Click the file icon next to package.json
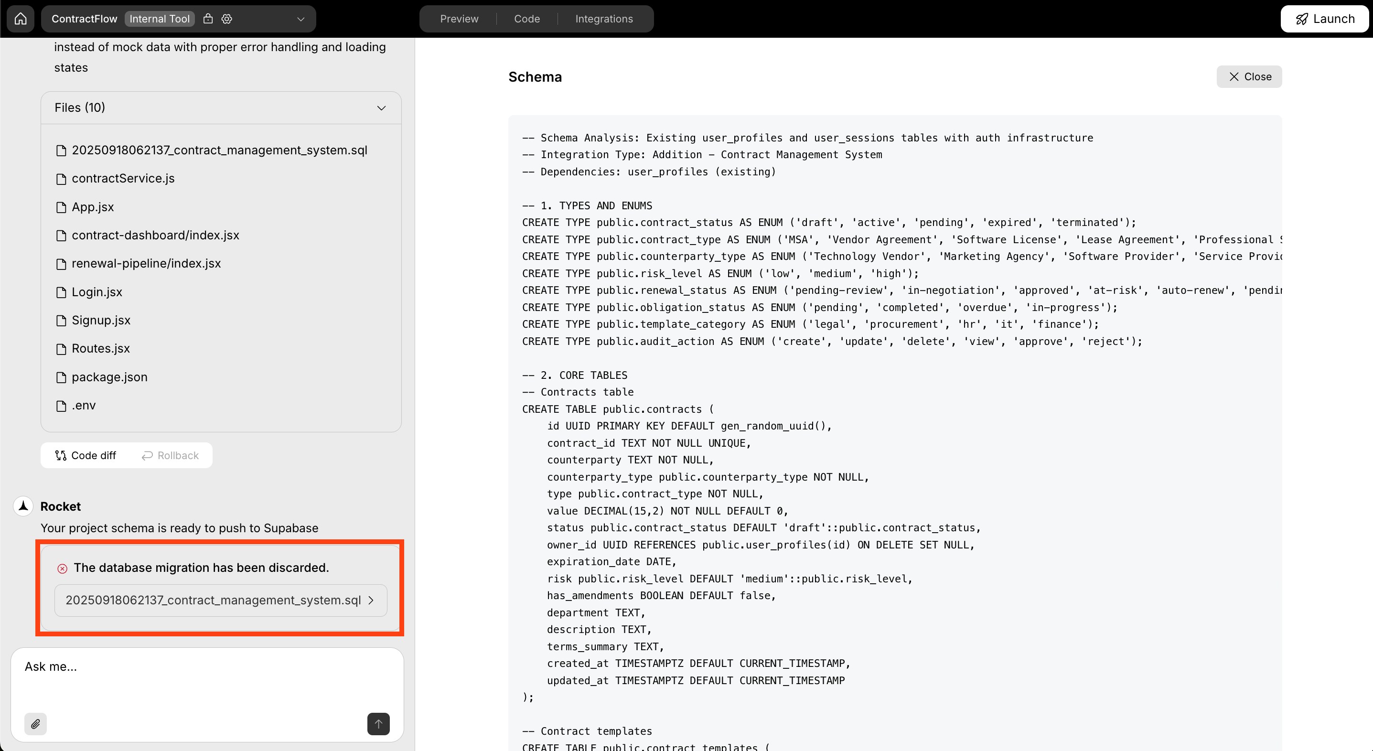The height and width of the screenshot is (751, 1373). tap(61, 377)
